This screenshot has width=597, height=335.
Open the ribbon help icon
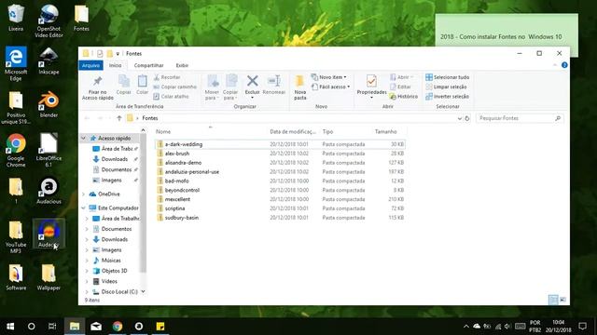(x=564, y=65)
